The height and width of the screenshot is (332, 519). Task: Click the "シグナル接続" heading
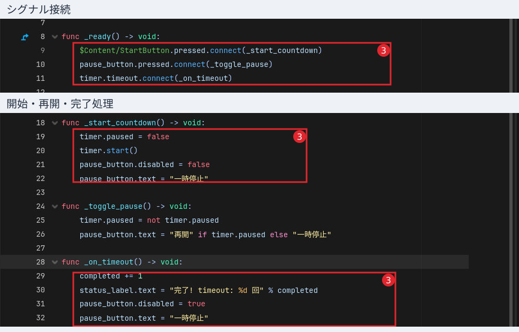39,9
